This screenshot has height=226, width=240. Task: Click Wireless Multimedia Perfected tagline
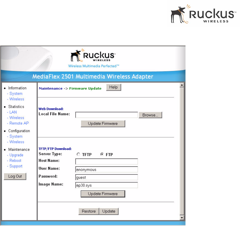point(94,66)
